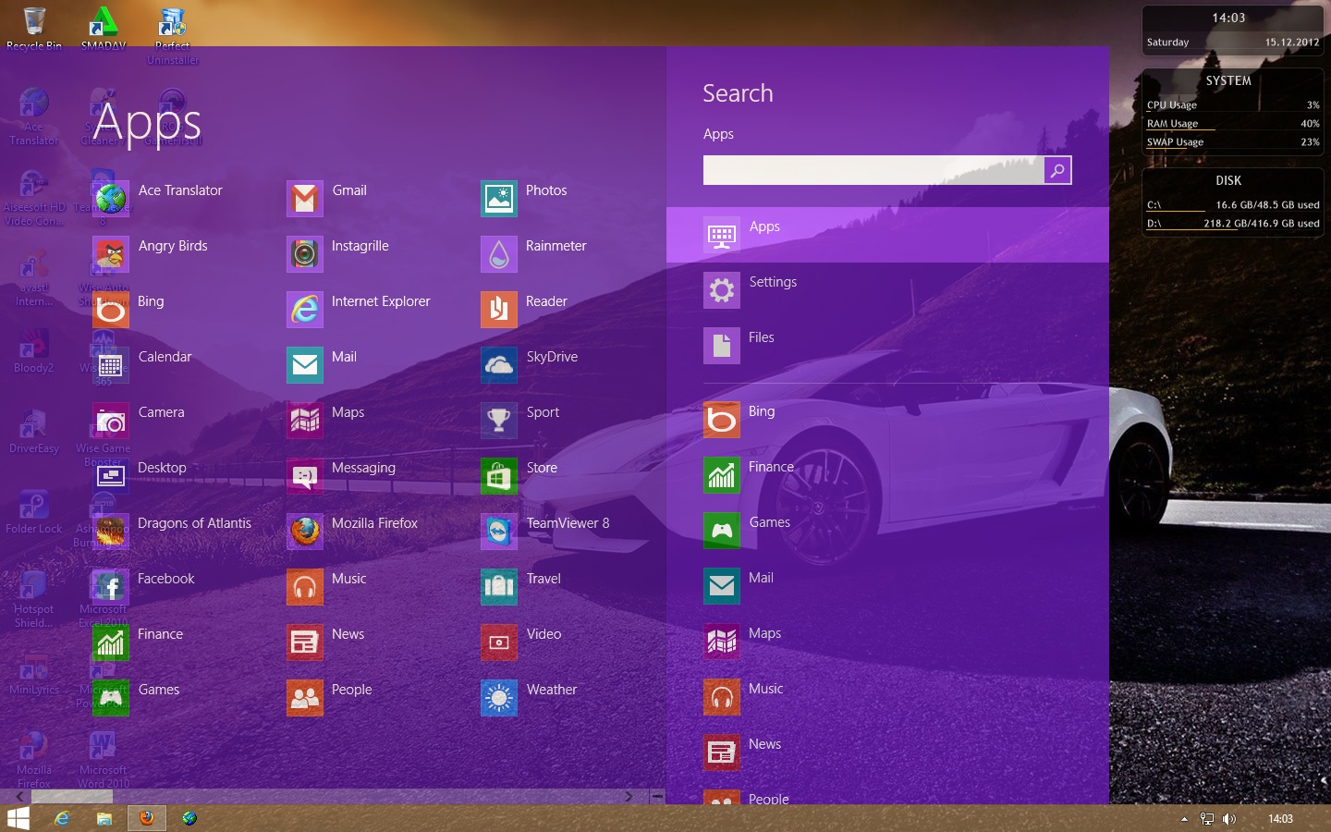The image size is (1331, 832).
Task: Open the Weather app
Action: click(499, 698)
